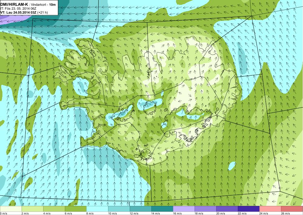Click the "6 m/s" legend label
This screenshot has width=303, height=215.
coord(68,213)
